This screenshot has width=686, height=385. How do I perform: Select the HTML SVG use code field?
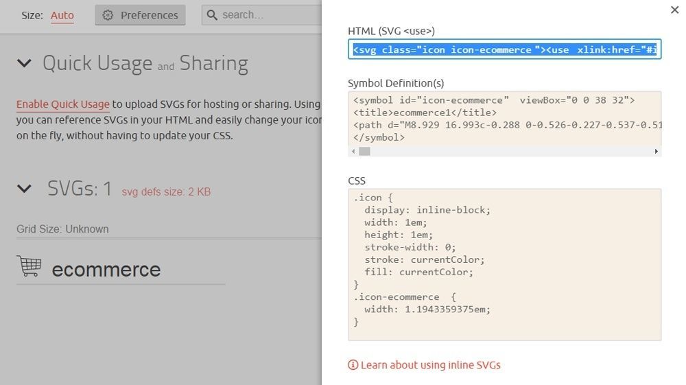click(504, 49)
